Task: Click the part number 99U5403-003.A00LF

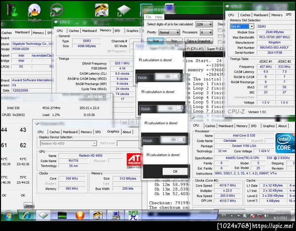Action: tap(274, 47)
